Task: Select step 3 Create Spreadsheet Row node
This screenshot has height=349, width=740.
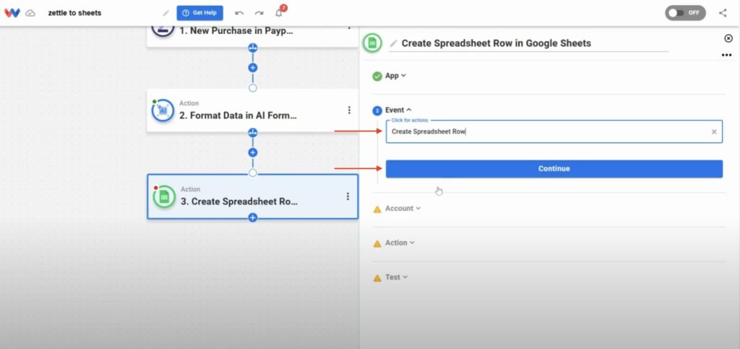Action: click(252, 197)
